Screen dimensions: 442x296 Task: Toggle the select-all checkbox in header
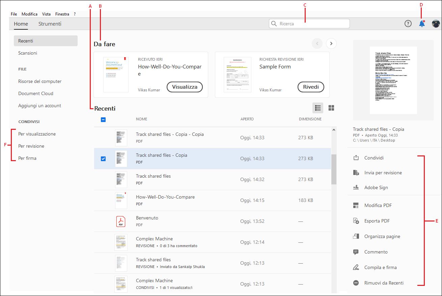[103, 119]
